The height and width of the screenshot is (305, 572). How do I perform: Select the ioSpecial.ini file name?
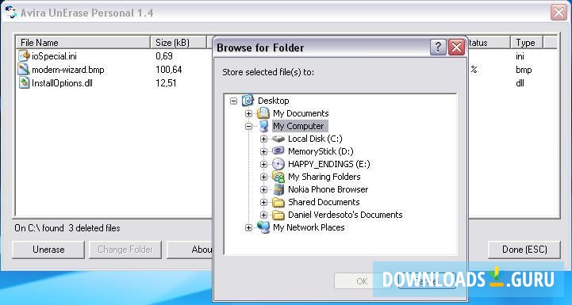54,56
